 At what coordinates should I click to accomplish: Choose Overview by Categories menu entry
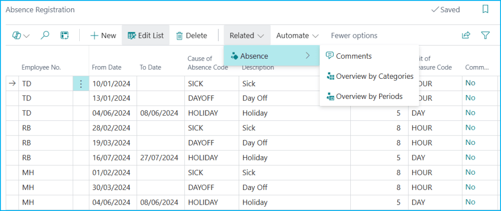click(x=374, y=76)
